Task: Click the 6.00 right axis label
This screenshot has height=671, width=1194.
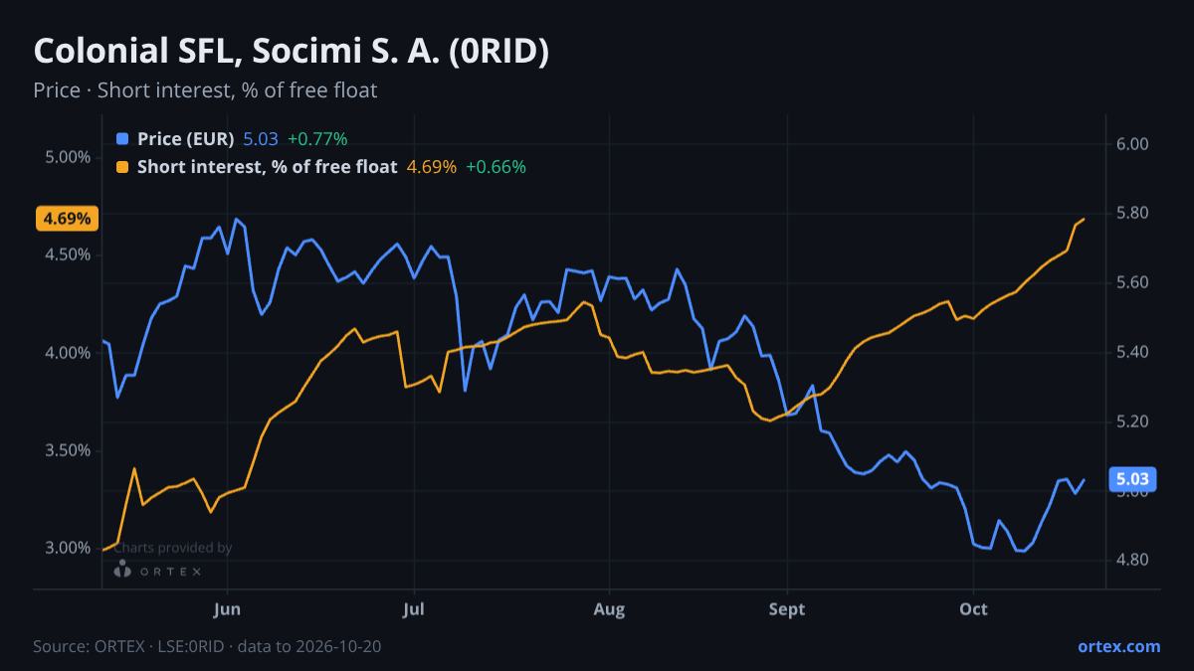Action: [x=1132, y=144]
